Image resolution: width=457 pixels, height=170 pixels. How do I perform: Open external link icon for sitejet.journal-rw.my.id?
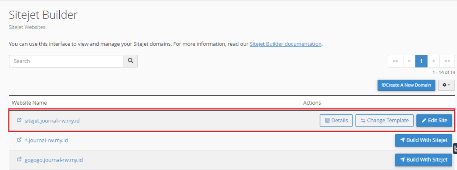pos(19,120)
